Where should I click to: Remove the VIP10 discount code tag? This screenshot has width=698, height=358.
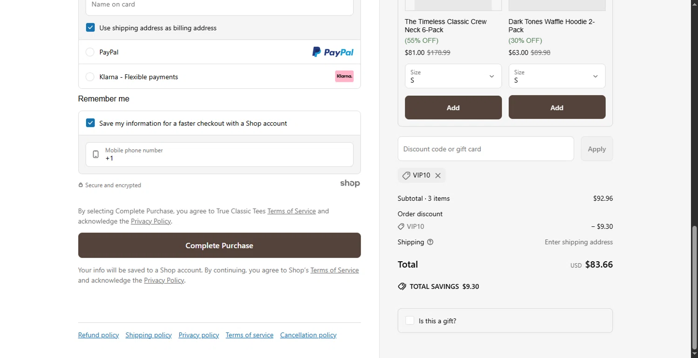tap(438, 175)
